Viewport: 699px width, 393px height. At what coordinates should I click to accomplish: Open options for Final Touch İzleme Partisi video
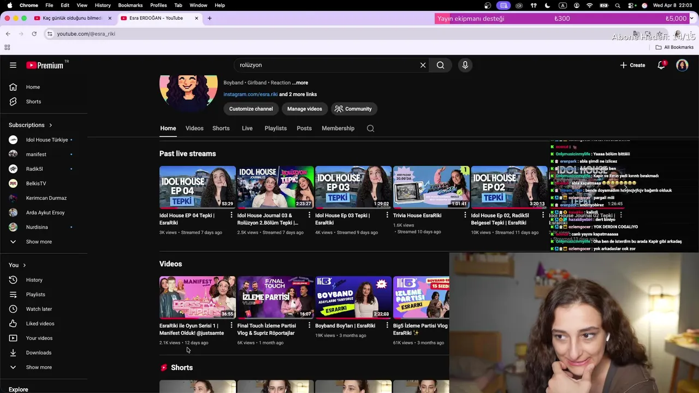pos(309,326)
